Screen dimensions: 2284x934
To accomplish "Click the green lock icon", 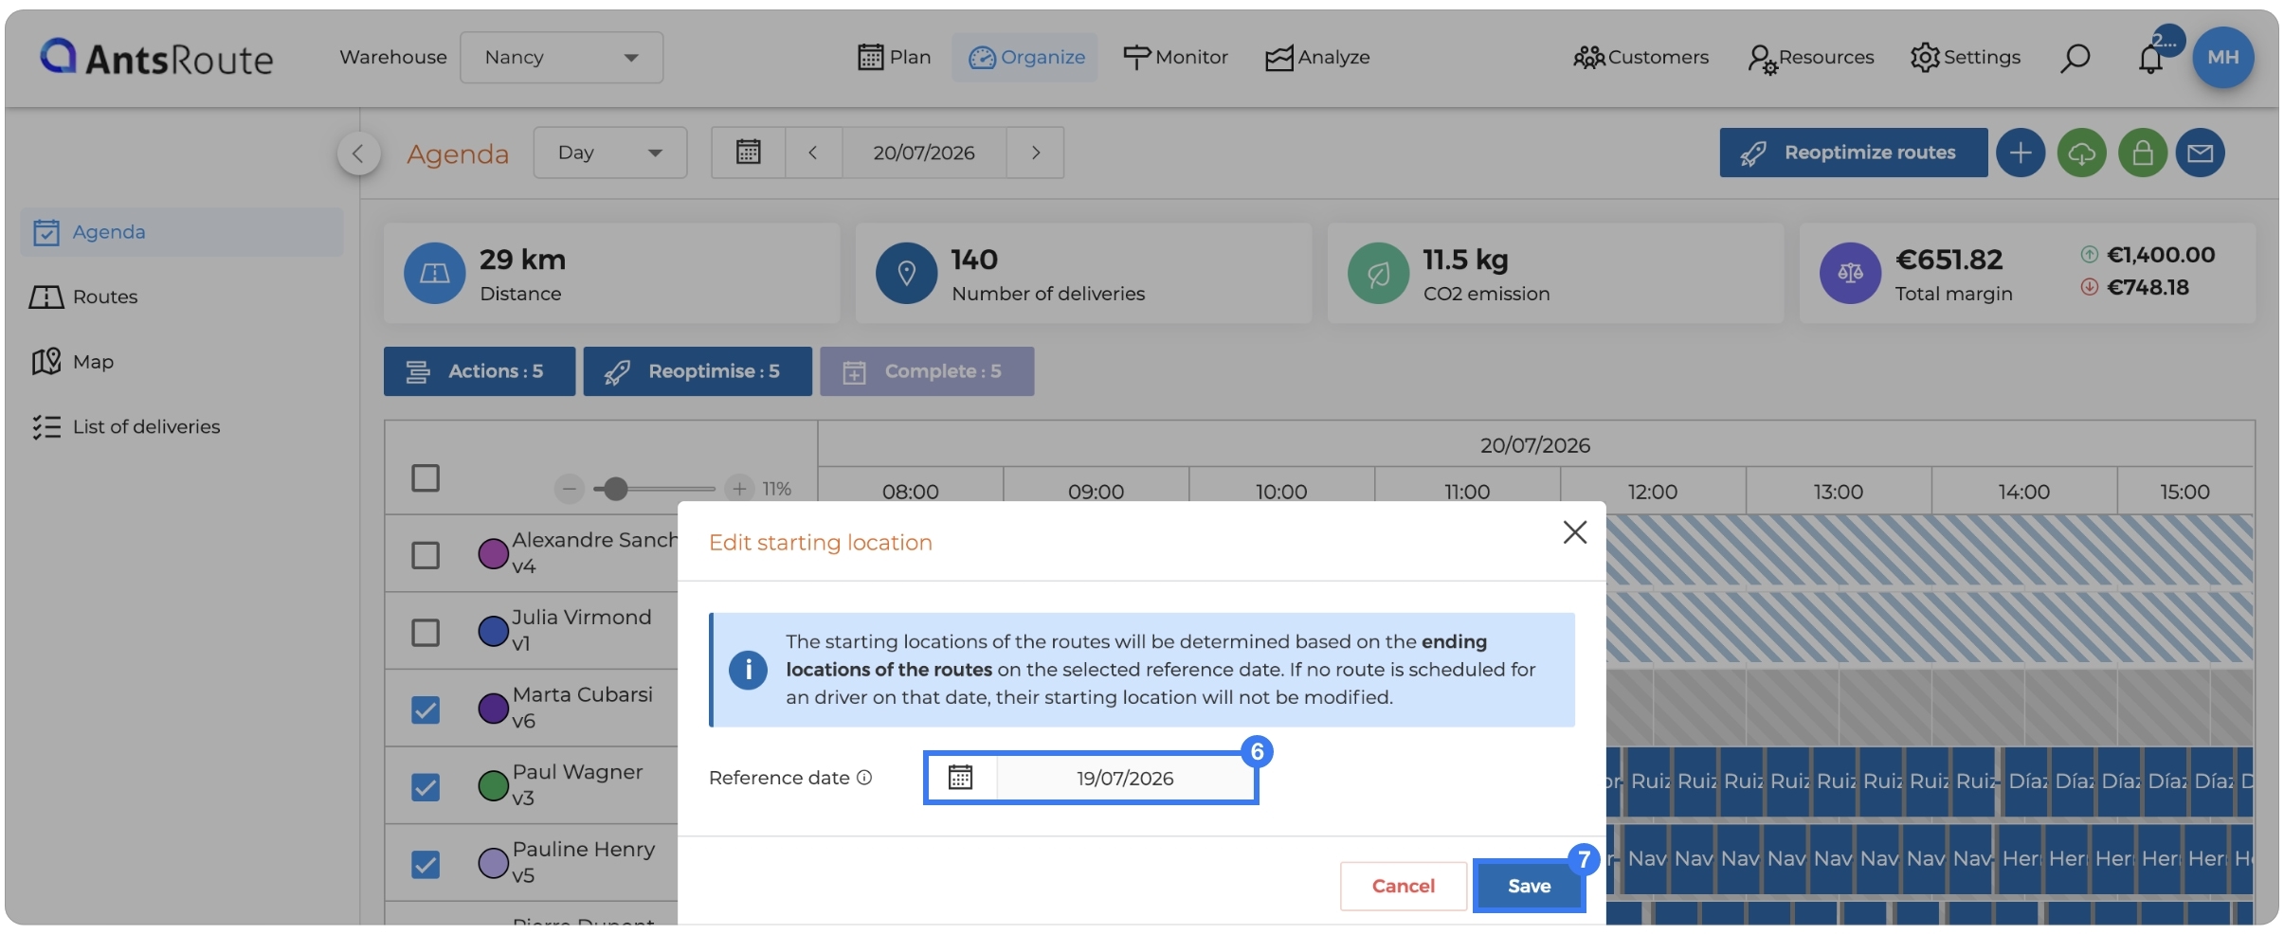I will point(2142,153).
